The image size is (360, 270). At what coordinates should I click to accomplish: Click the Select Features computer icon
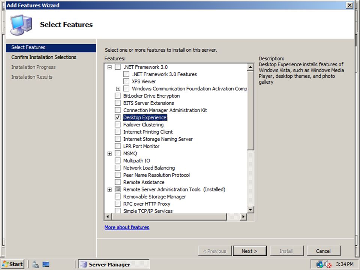[21, 25]
